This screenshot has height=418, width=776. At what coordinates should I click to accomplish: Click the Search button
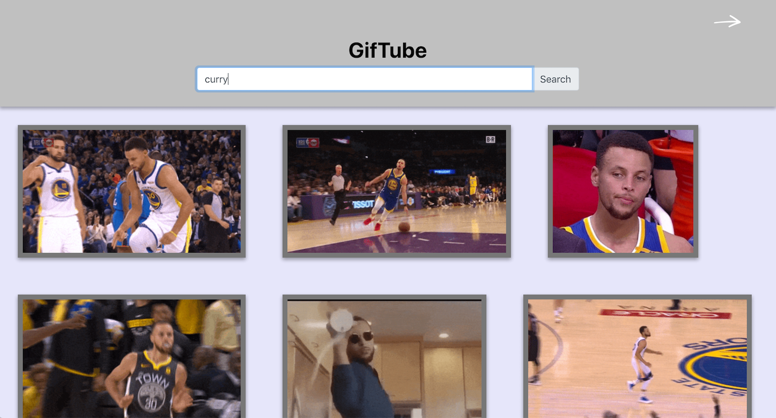coord(556,79)
